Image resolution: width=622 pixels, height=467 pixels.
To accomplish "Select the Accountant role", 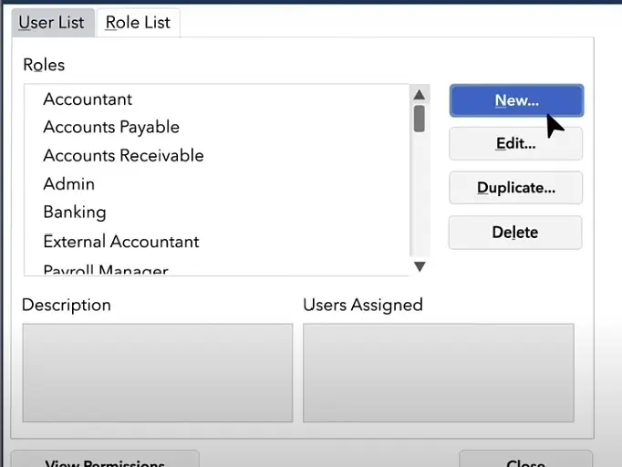I will 88,99.
